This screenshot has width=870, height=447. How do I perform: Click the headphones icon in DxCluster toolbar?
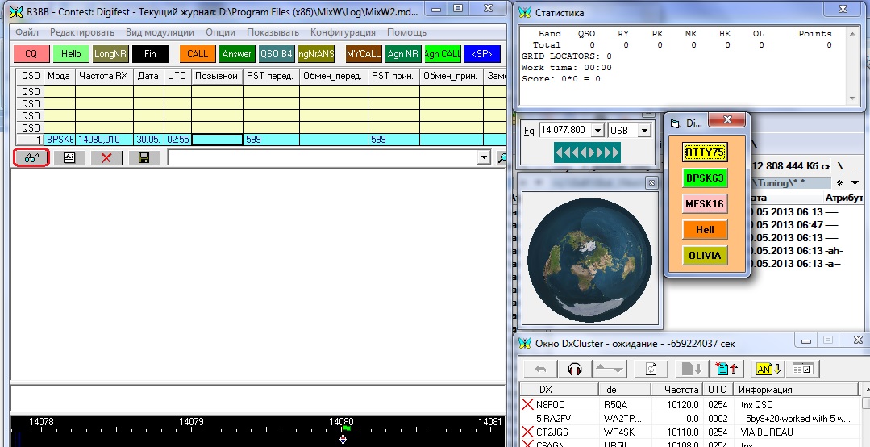[x=575, y=369]
